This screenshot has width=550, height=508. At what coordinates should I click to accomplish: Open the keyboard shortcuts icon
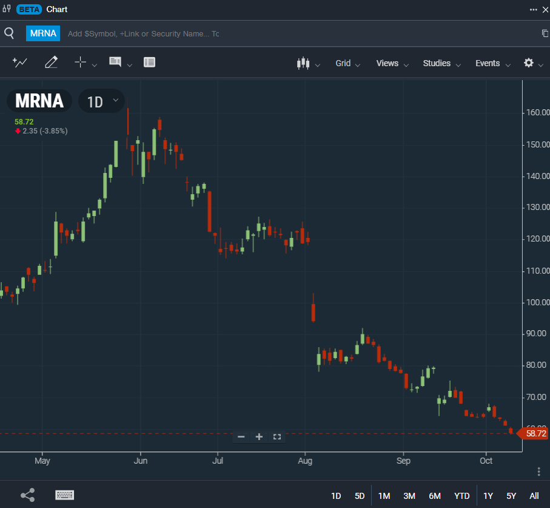click(x=64, y=495)
